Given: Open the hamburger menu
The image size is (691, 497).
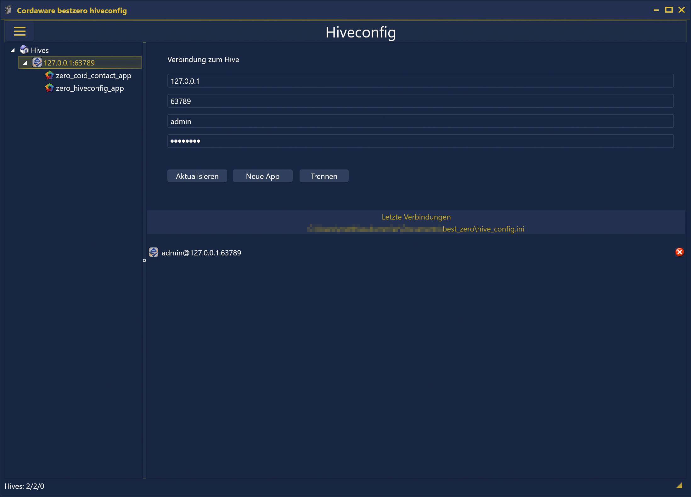Looking at the screenshot, I should (x=20, y=31).
